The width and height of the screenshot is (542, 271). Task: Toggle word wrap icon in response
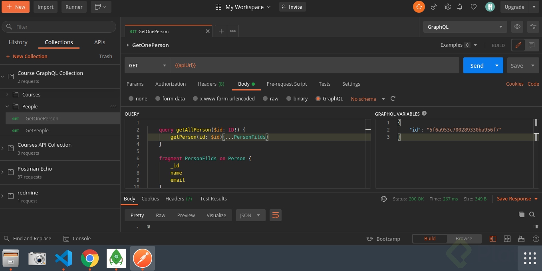click(x=275, y=215)
